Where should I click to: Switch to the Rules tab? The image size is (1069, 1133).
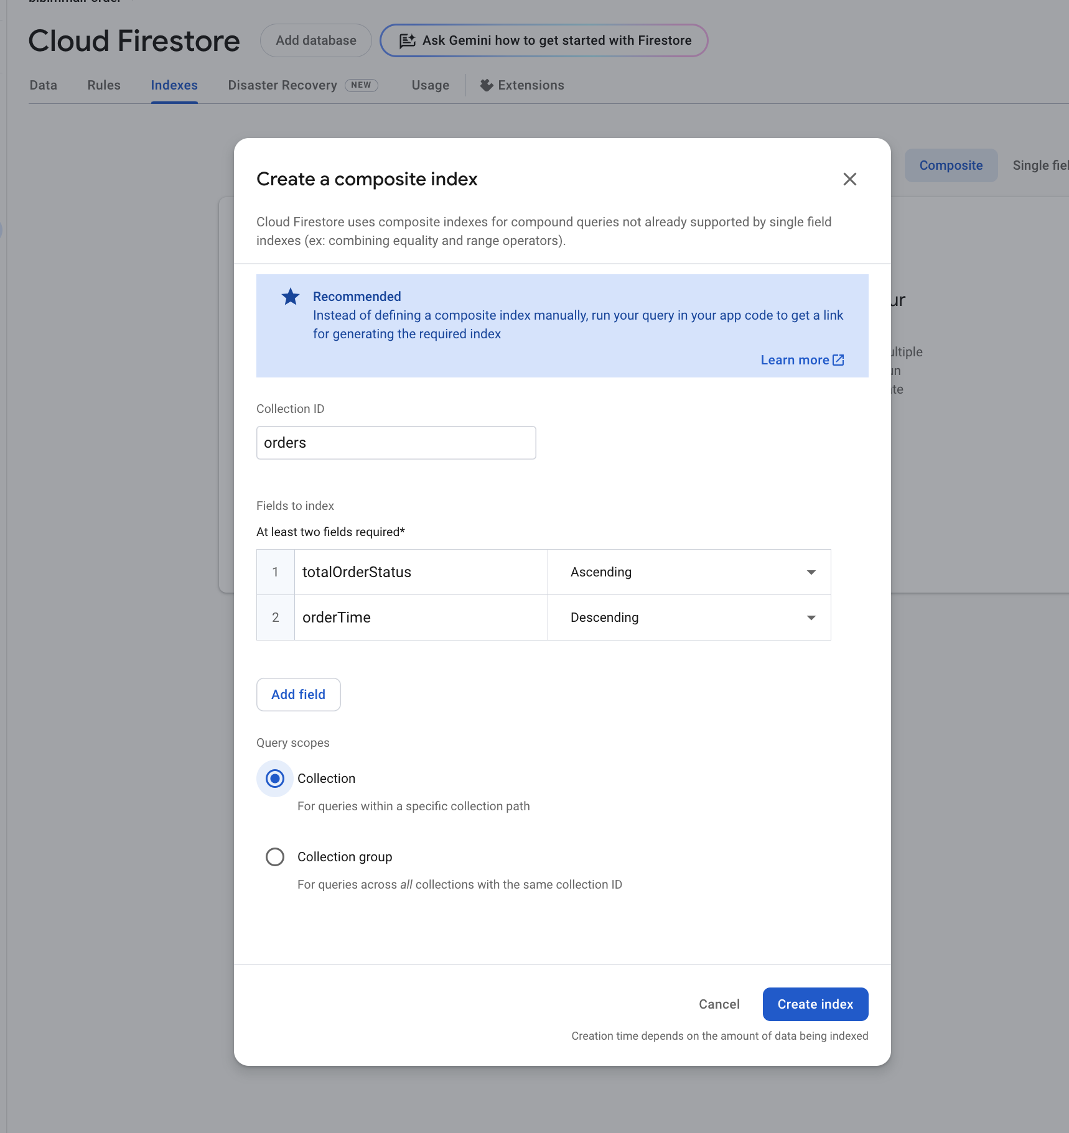click(x=104, y=85)
